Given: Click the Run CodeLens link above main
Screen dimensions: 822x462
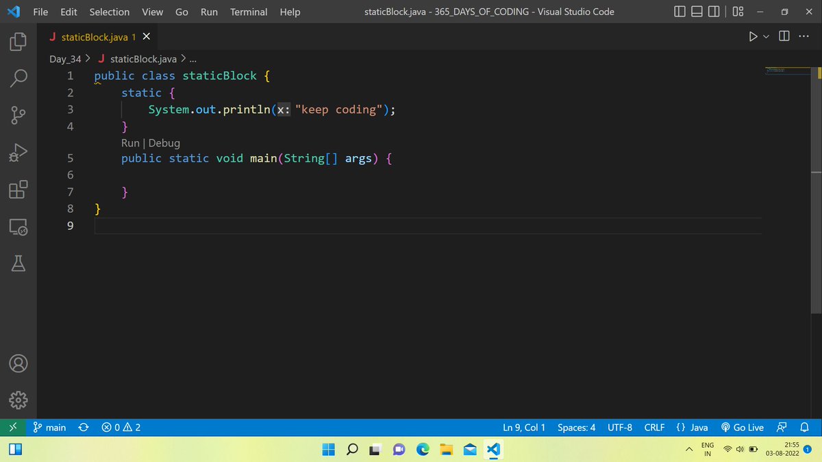Looking at the screenshot, I should tap(130, 143).
